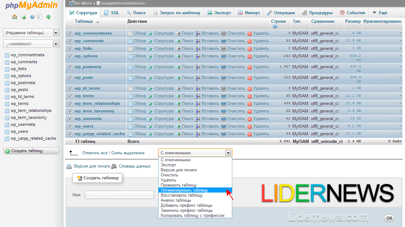405x227 pixels.
Task: Click the Структура icon in wp_comments row
Action: point(151,41)
